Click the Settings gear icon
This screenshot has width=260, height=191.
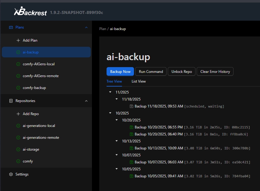(11, 174)
